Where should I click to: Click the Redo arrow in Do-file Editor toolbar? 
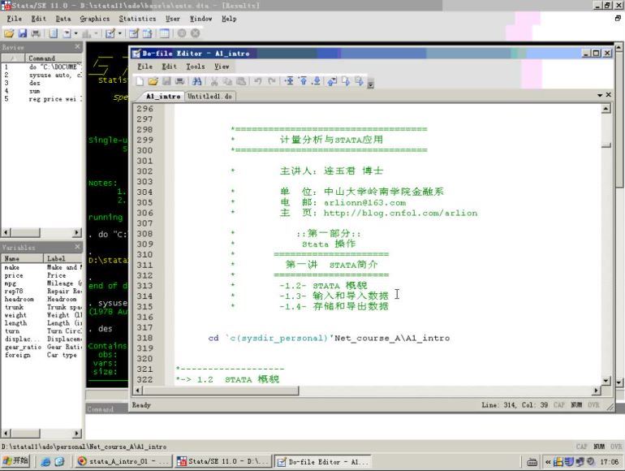271,81
